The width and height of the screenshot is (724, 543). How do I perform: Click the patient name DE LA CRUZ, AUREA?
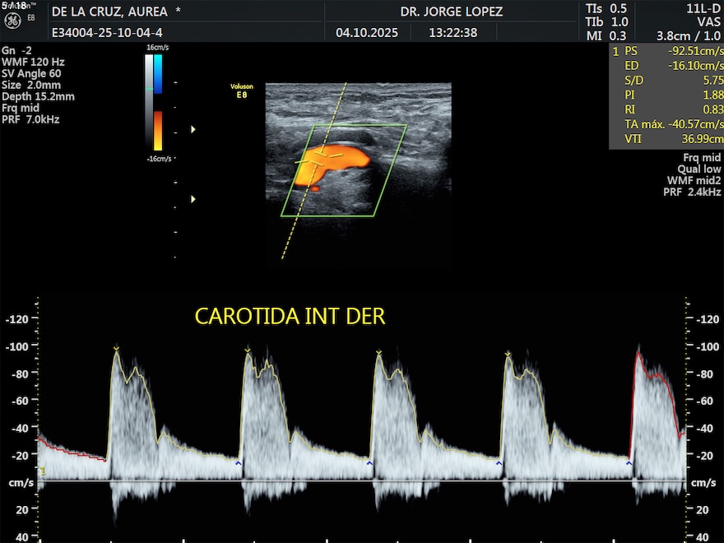109,12
